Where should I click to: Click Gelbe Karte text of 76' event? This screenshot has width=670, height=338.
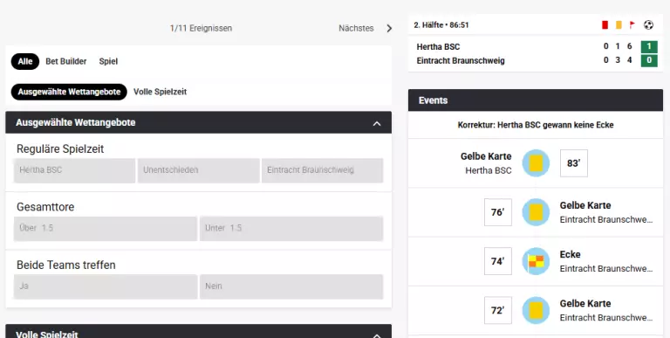585,205
